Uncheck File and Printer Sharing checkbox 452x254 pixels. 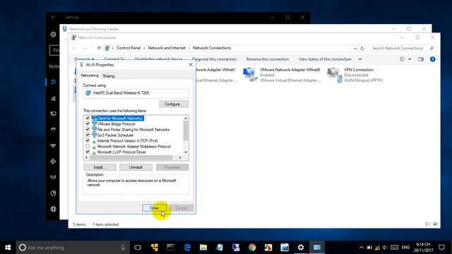pyautogui.click(x=88, y=129)
